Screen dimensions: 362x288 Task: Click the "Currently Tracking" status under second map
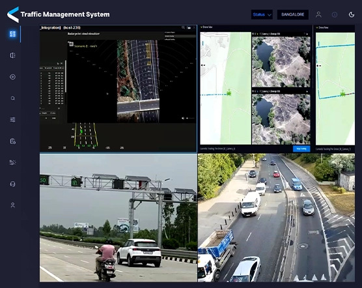click(333, 149)
